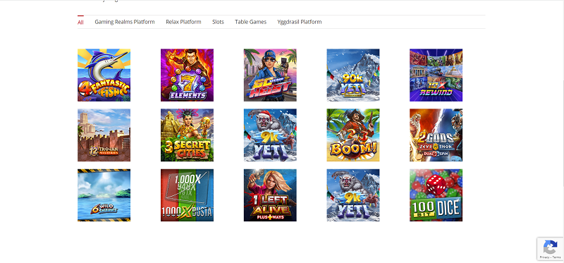
Task: Open 2 Gods Zeus vs Thor game
Action: [x=436, y=135]
